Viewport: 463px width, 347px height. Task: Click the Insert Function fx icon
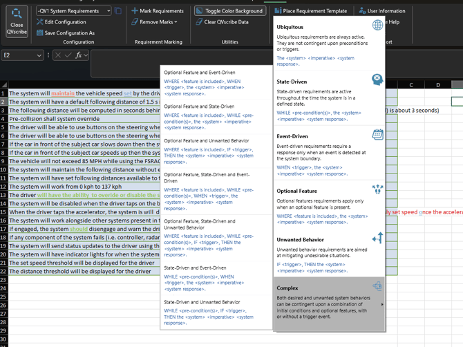(x=79, y=55)
